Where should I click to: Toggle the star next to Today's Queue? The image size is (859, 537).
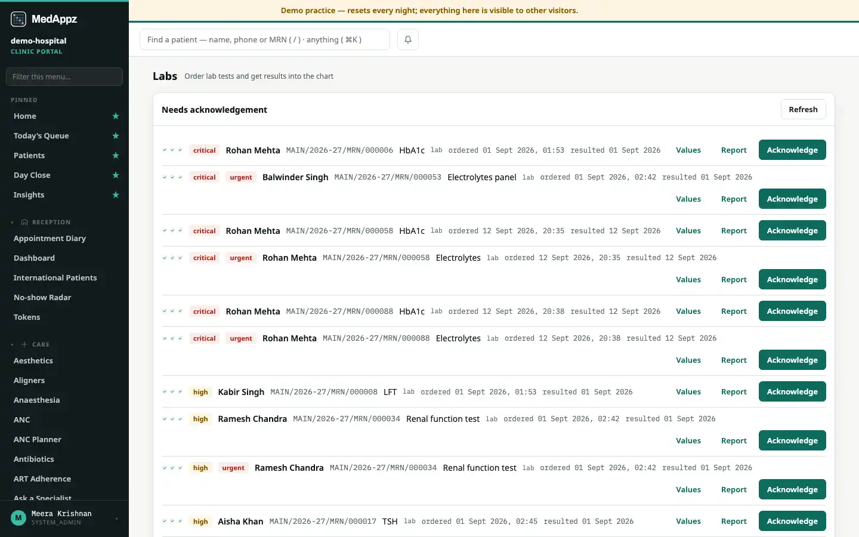click(116, 136)
